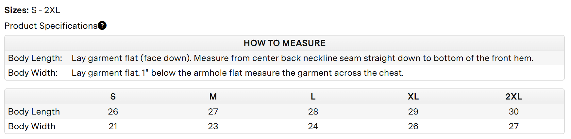The image size is (571, 139).
Task: Click the HOW TO MEASURE header
Action: point(284,43)
